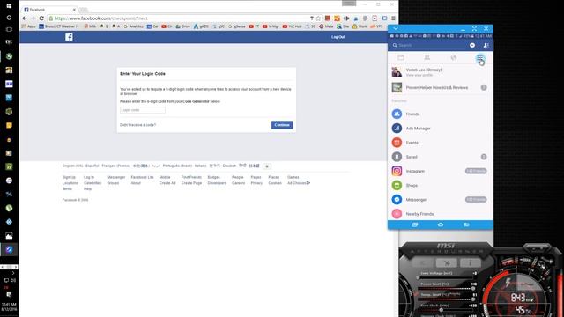Click the Login code input field

click(143, 110)
